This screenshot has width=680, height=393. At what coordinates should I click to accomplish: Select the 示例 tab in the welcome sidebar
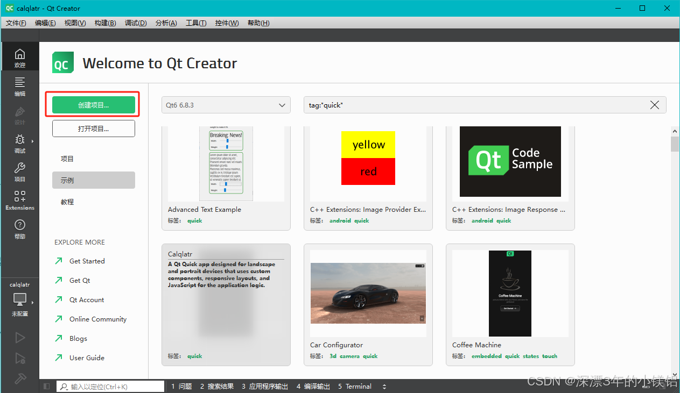(x=94, y=180)
